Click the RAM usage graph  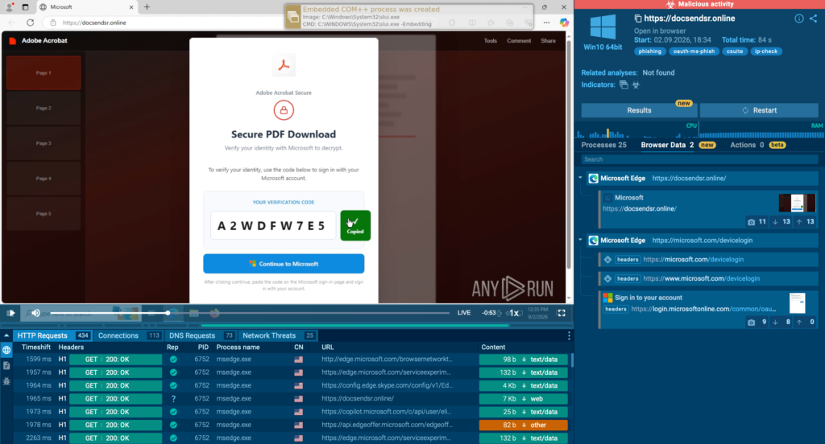761,130
